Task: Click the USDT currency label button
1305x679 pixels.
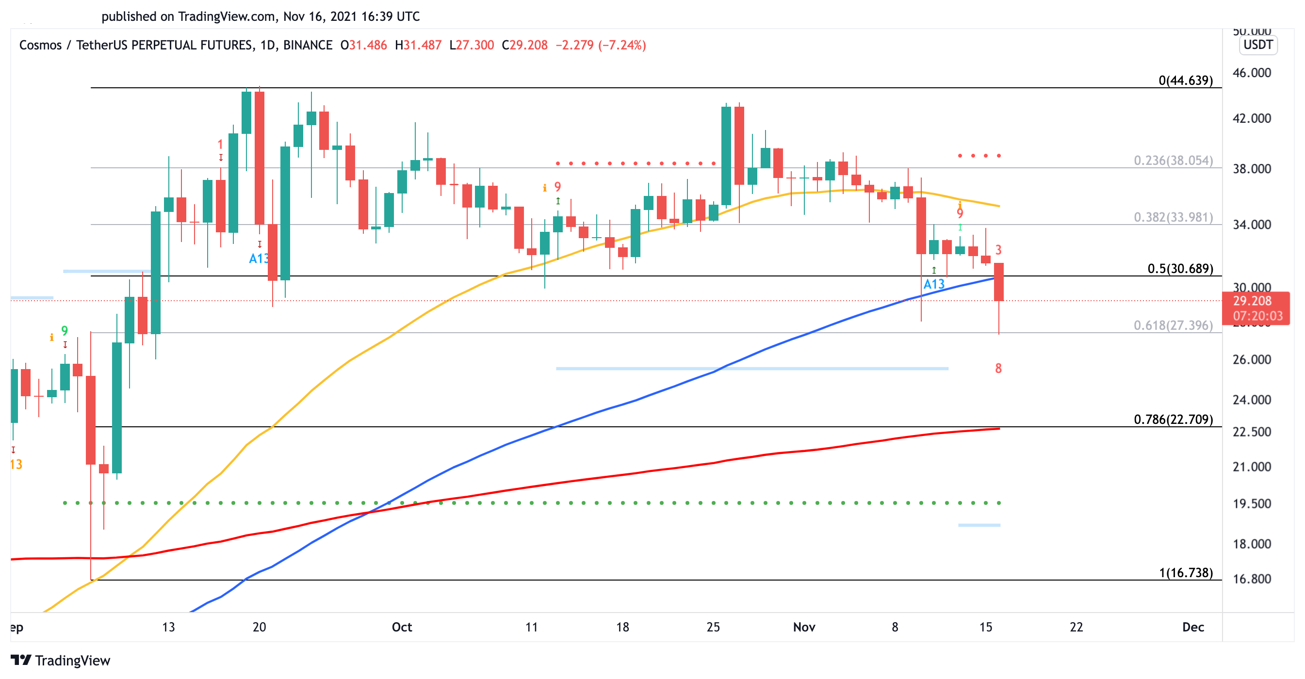Action: tap(1258, 45)
